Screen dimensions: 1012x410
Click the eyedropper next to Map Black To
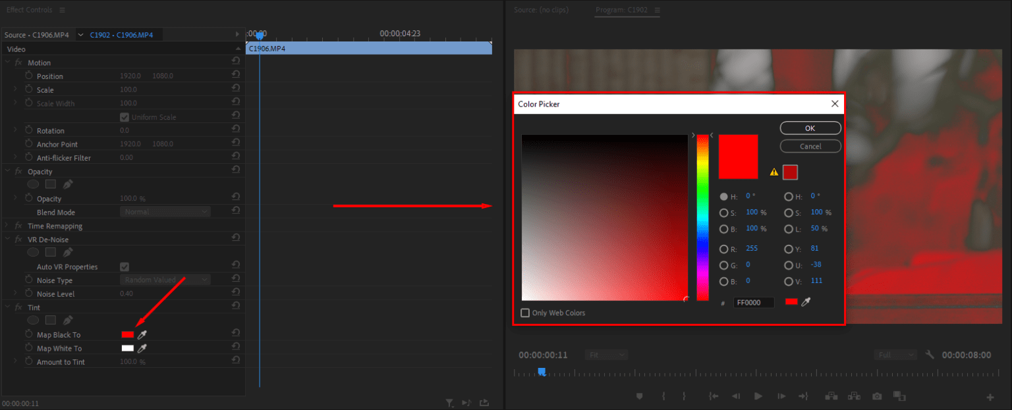[x=141, y=334]
